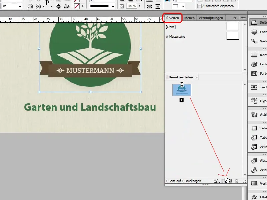Switch to the Verknüpfungen tab
This screenshot has width=267, height=200.
click(211, 18)
